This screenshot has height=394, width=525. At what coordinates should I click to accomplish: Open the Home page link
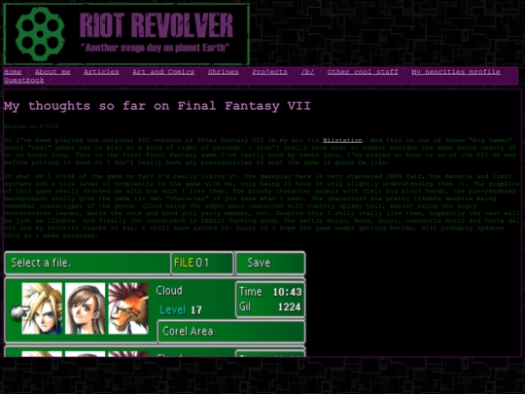pos(13,72)
